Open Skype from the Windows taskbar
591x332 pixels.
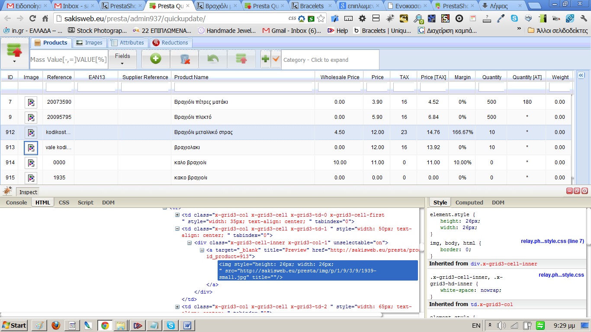coord(171,326)
